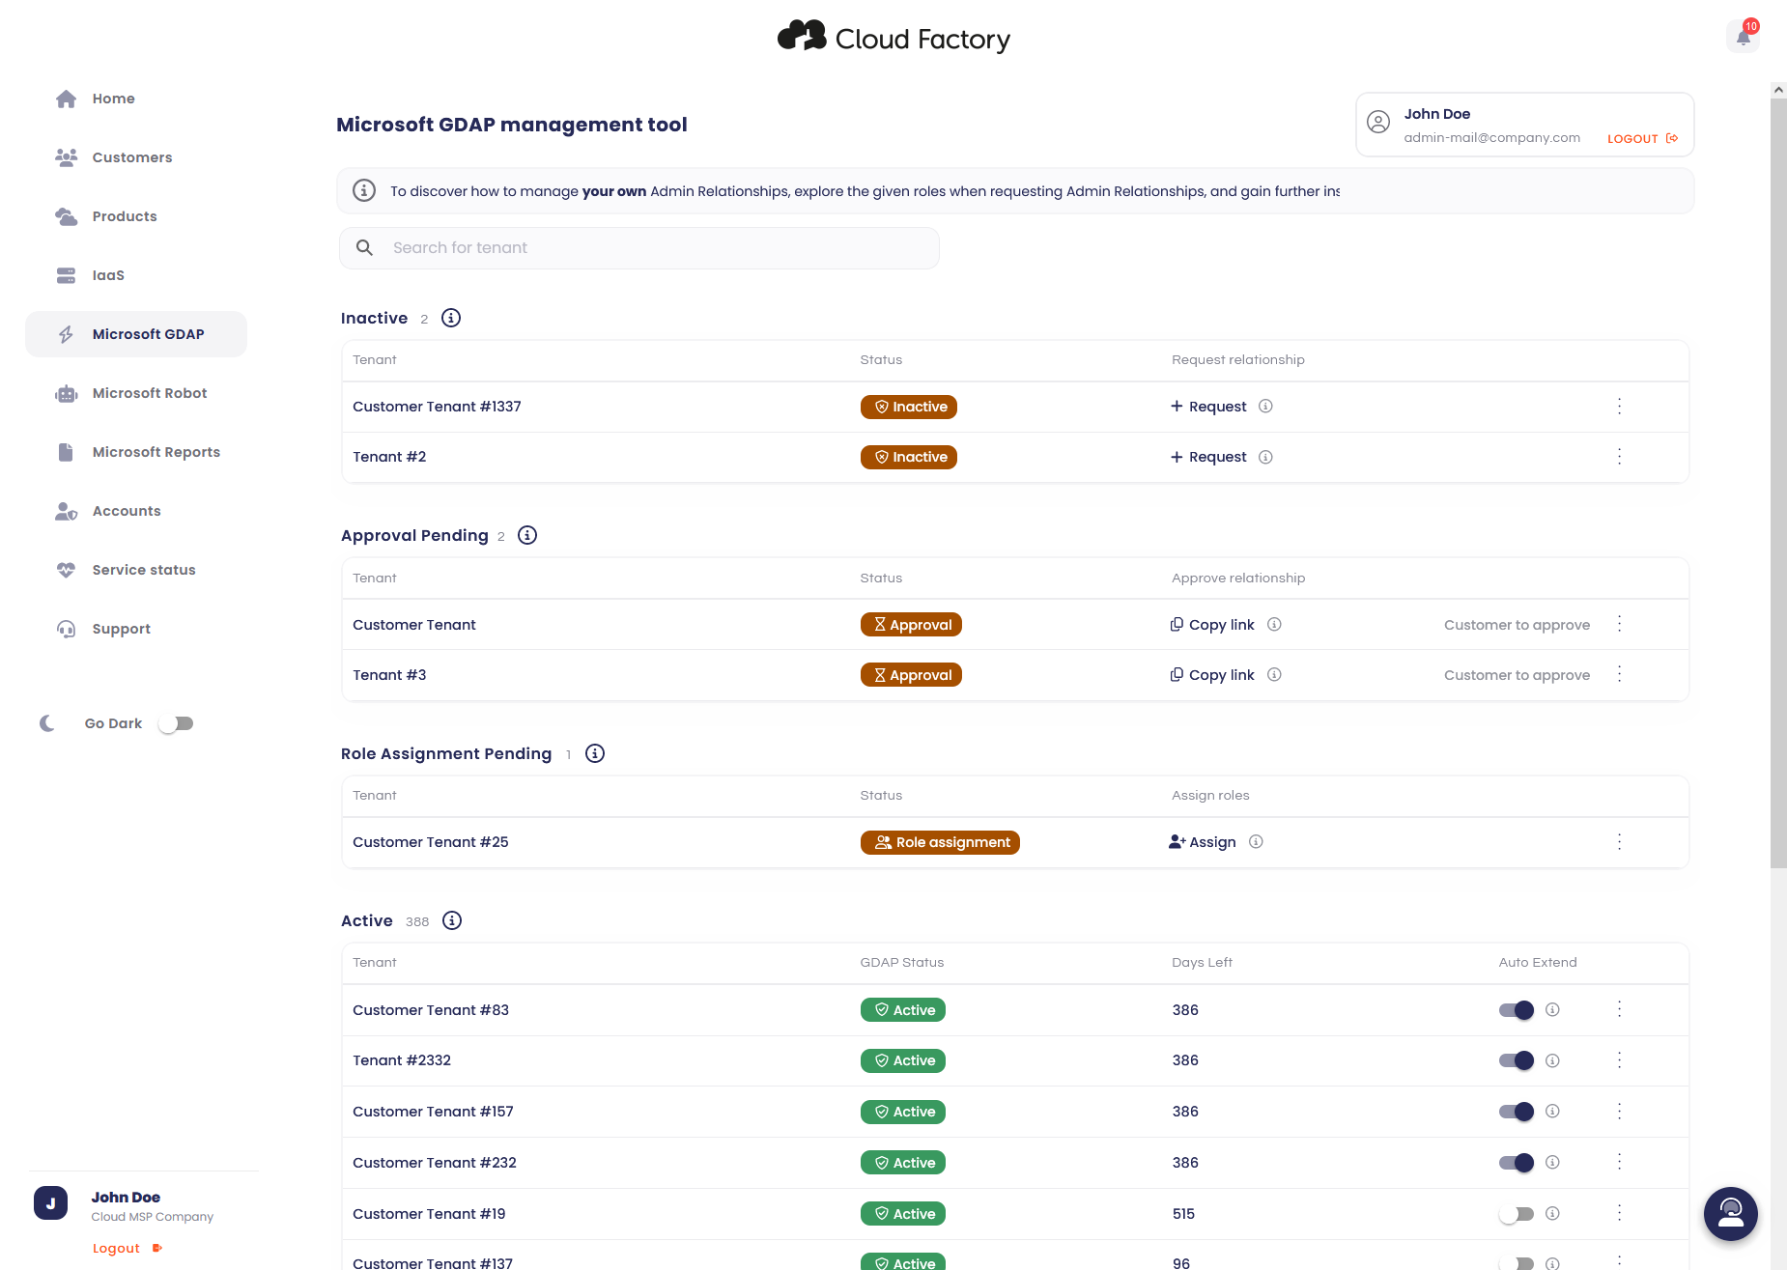Image resolution: width=1787 pixels, height=1270 pixels.
Task: Disable auto extend for Customer Tenant #83
Action: (1516, 1010)
